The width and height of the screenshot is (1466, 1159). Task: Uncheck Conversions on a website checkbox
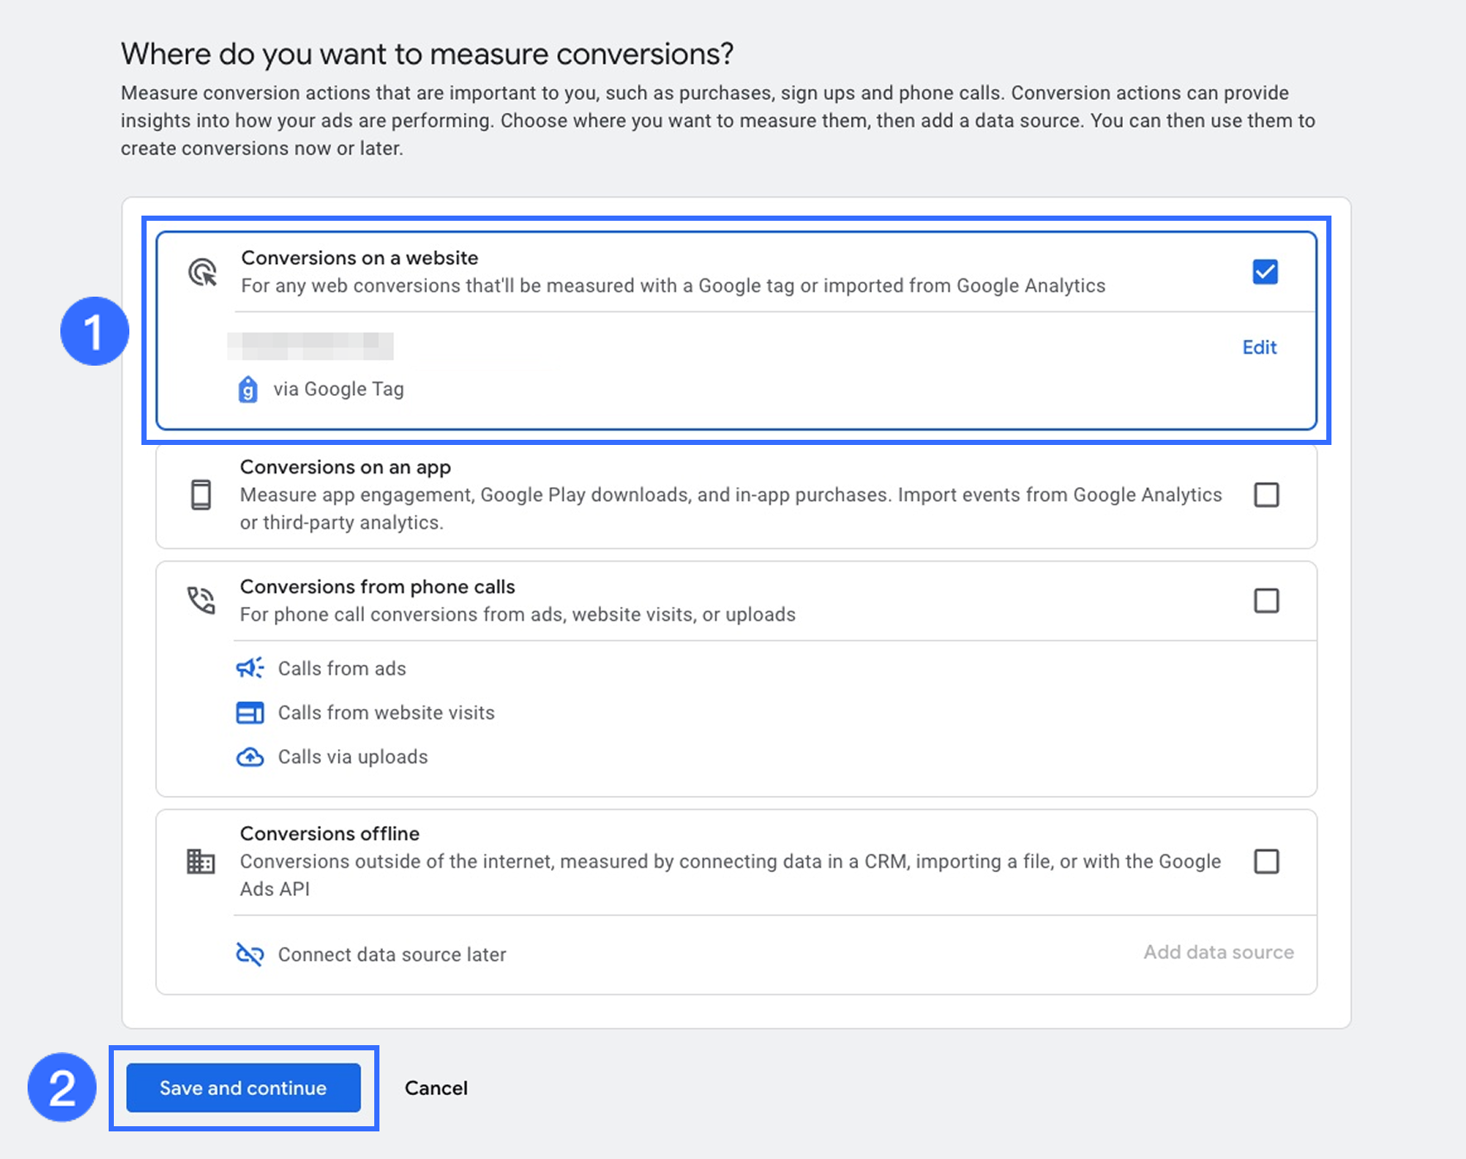1265,273
